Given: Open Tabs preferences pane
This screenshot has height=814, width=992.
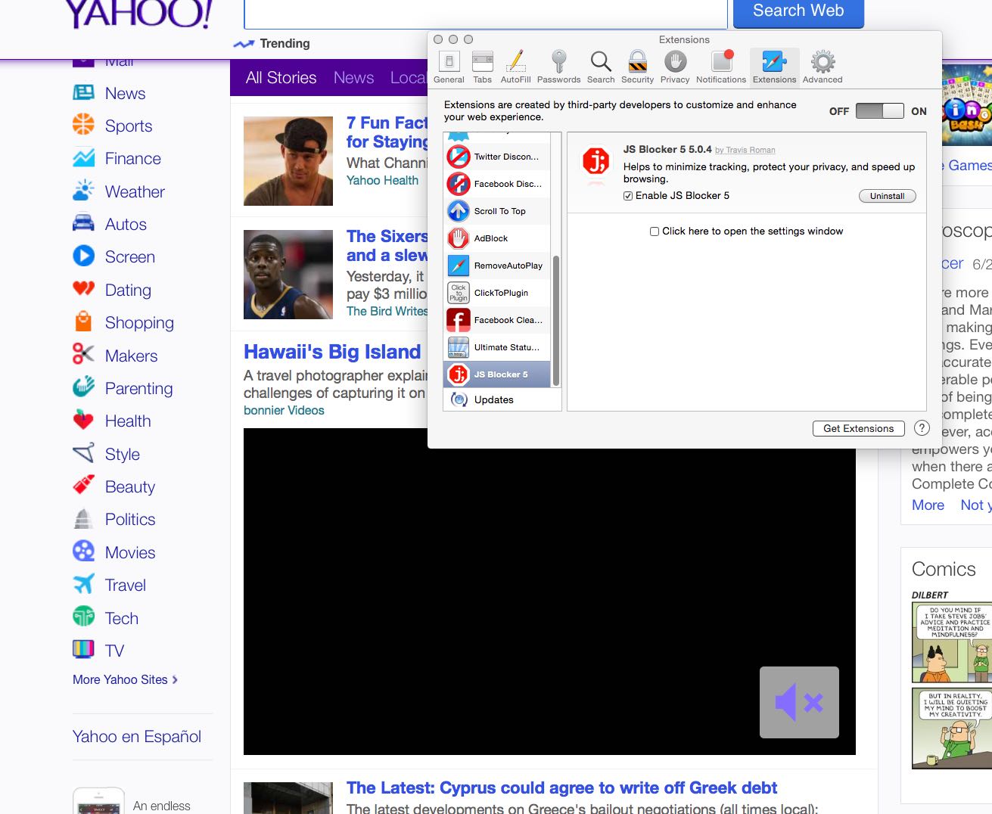Looking at the screenshot, I should [482, 67].
